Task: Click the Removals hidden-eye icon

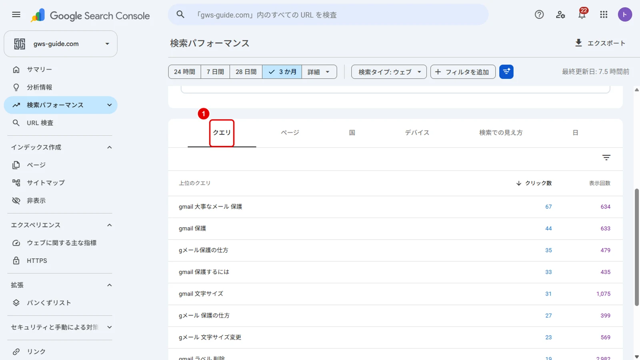Action: pyautogui.click(x=16, y=200)
